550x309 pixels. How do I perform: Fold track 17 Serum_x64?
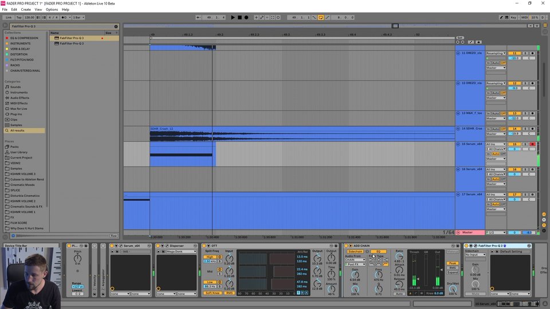pyautogui.click(x=458, y=195)
